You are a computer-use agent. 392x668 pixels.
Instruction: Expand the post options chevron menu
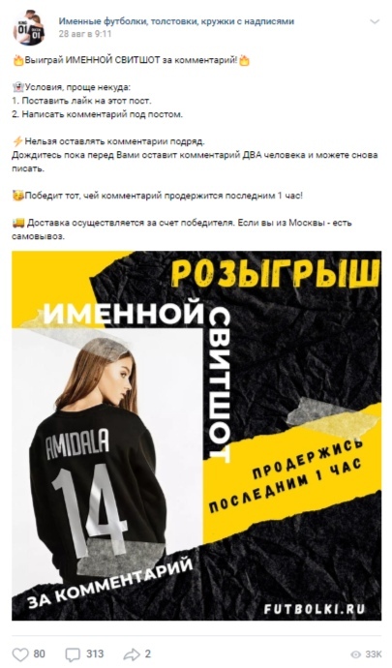(375, 21)
